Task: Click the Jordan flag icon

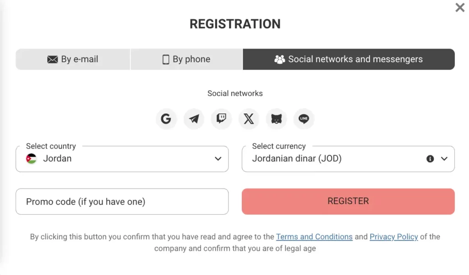Action: tap(31, 159)
